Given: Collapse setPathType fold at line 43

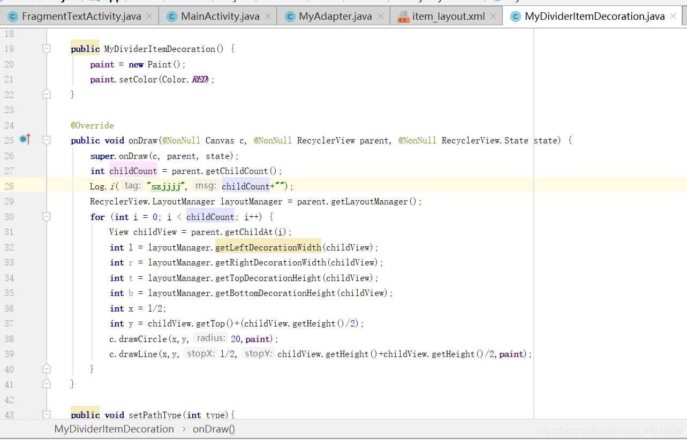Looking at the screenshot, I should click(x=47, y=414).
